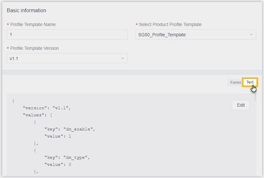Image resolution: width=264 pixels, height=178 pixels.
Task: Click the Edit button in code panel
Action: click(x=241, y=105)
